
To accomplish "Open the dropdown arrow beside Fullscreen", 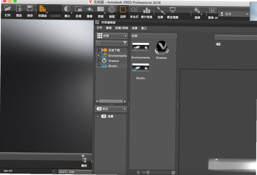I will (164, 14).
